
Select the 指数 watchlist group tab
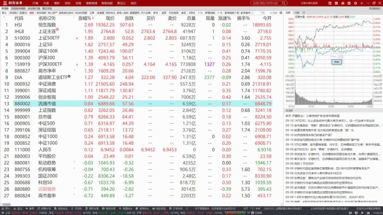click(32, 13)
